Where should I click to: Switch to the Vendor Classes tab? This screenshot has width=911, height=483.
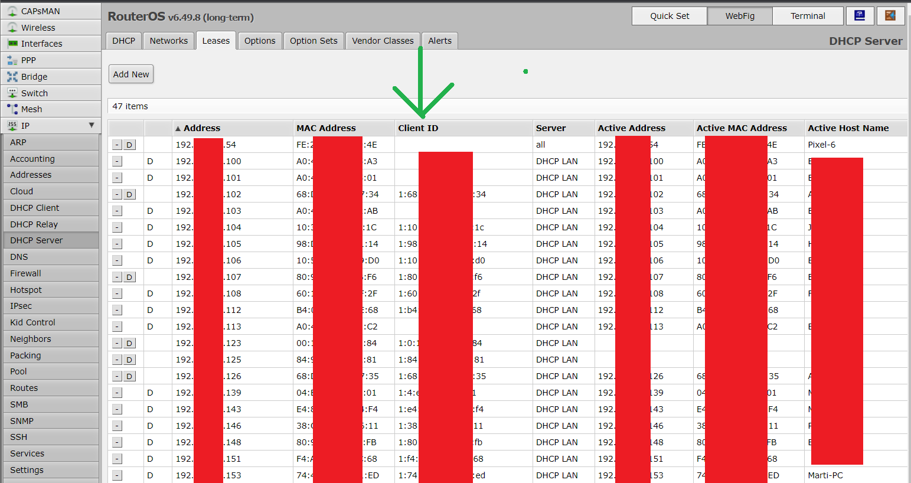tap(383, 41)
